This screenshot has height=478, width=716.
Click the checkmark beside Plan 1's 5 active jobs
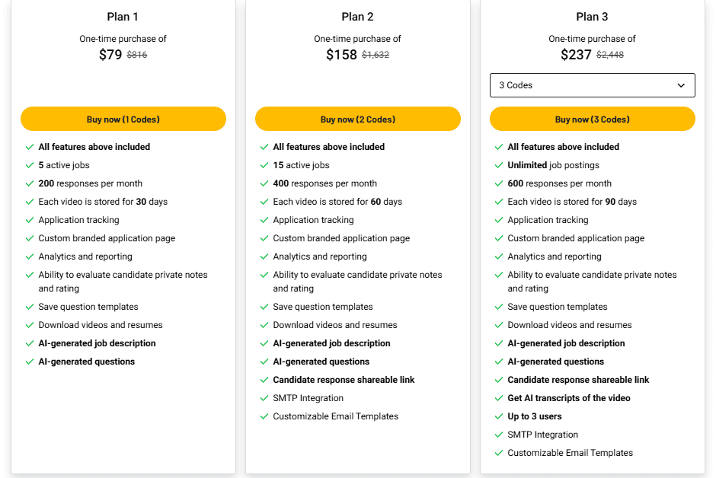tap(29, 165)
